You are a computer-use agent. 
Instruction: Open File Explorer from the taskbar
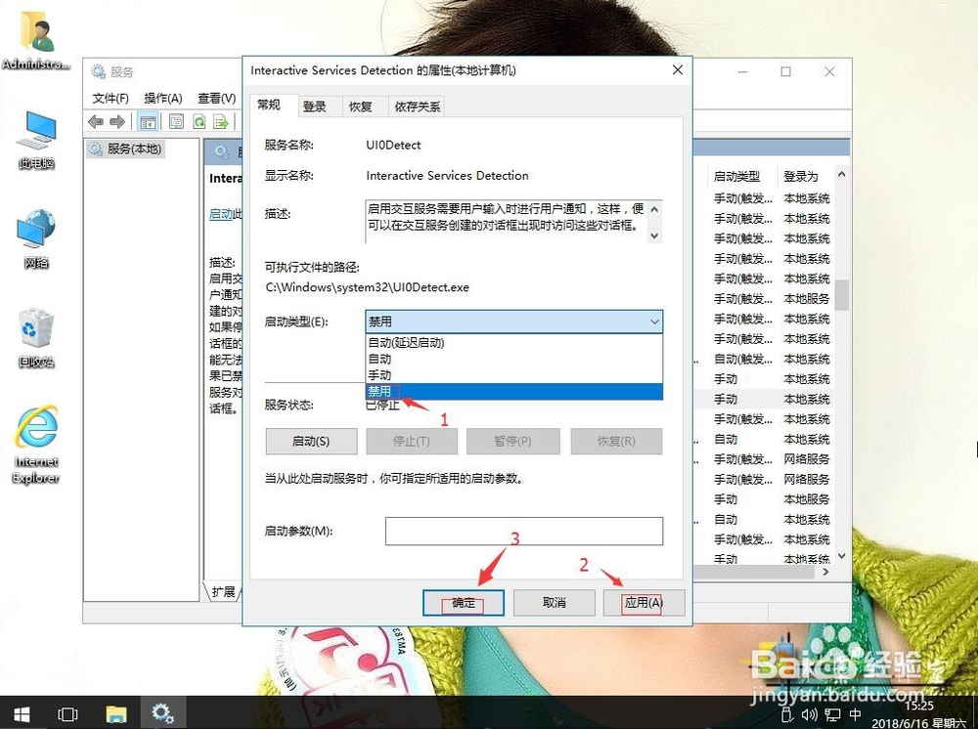pos(116,712)
